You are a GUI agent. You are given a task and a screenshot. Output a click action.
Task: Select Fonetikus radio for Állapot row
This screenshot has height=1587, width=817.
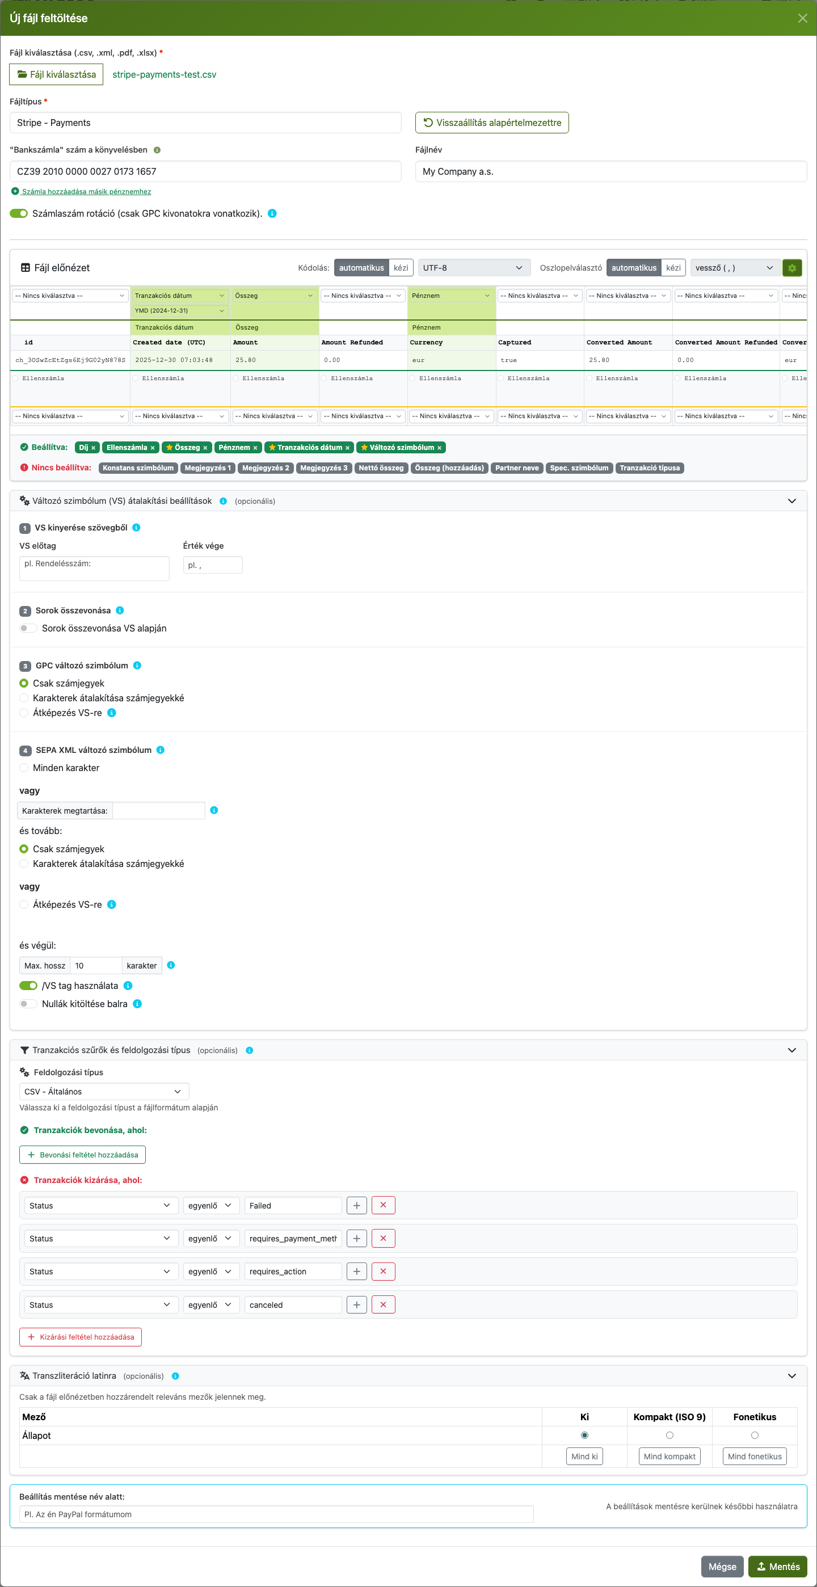(755, 1436)
